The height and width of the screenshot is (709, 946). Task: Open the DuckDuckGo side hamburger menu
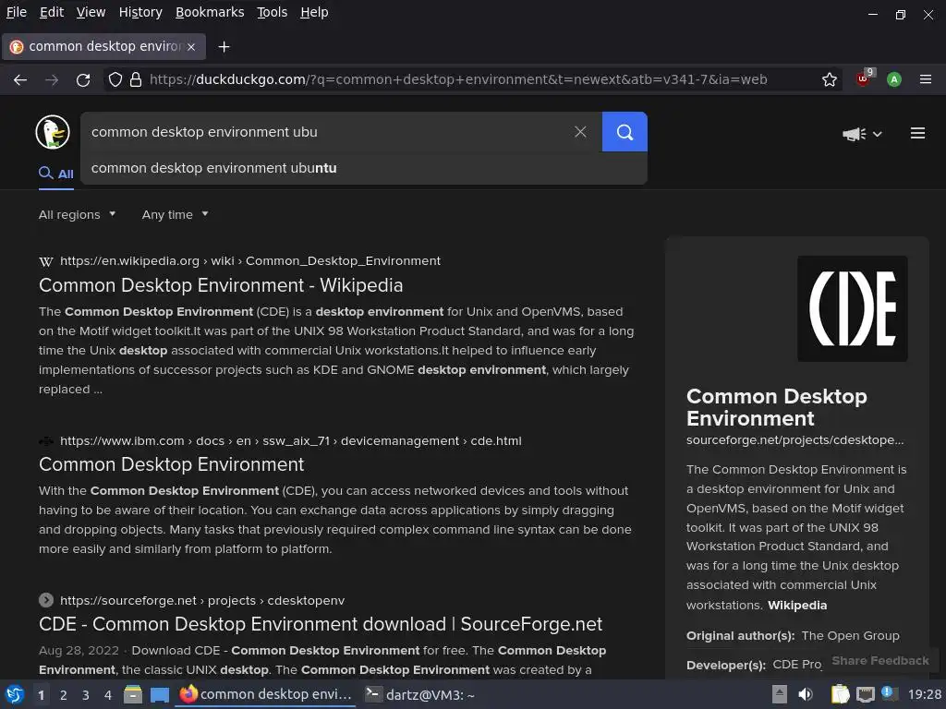pos(917,133)
